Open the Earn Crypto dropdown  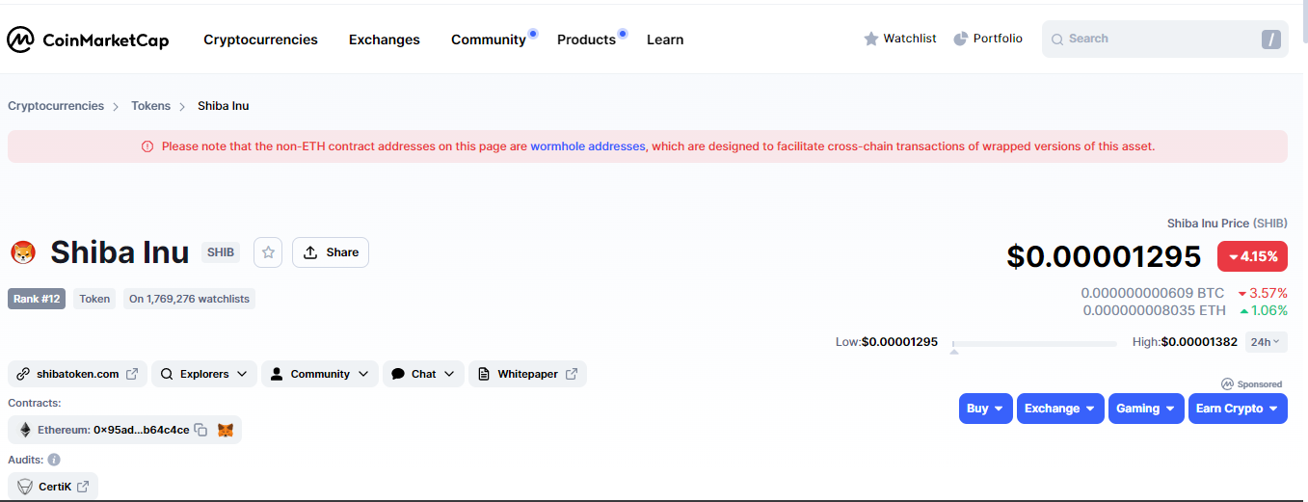(x=1238, y=409)
